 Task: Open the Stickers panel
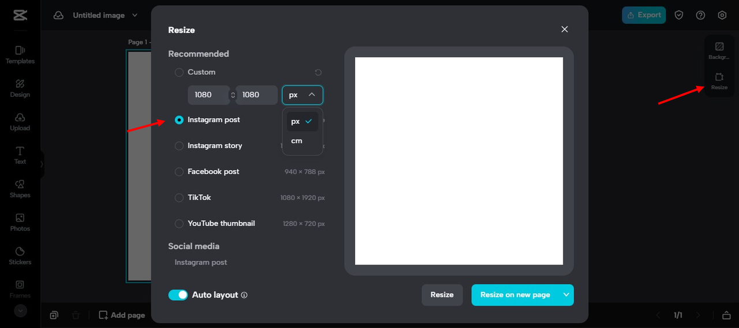click(20, 255)
